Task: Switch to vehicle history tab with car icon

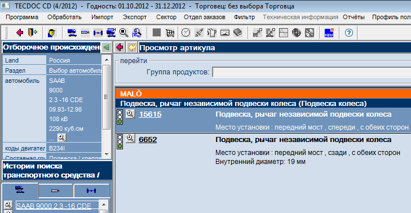Action: coord(20,190)
